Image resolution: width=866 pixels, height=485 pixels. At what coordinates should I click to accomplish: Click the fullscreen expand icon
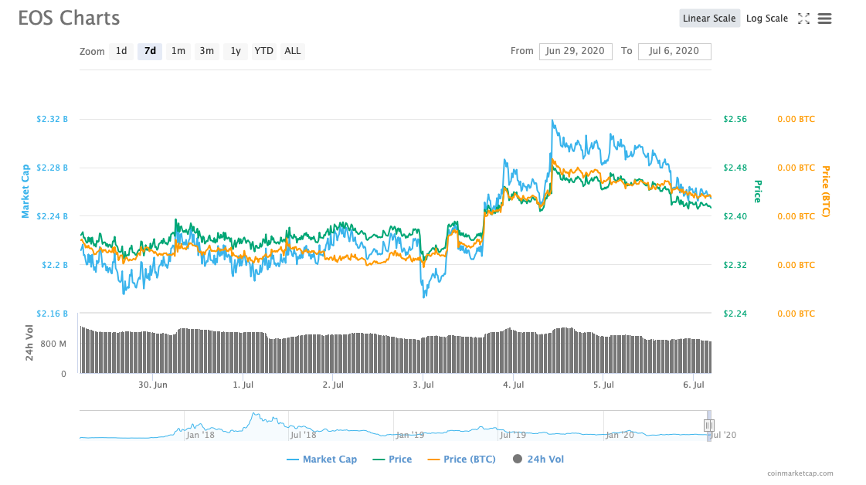pos(803,19)
